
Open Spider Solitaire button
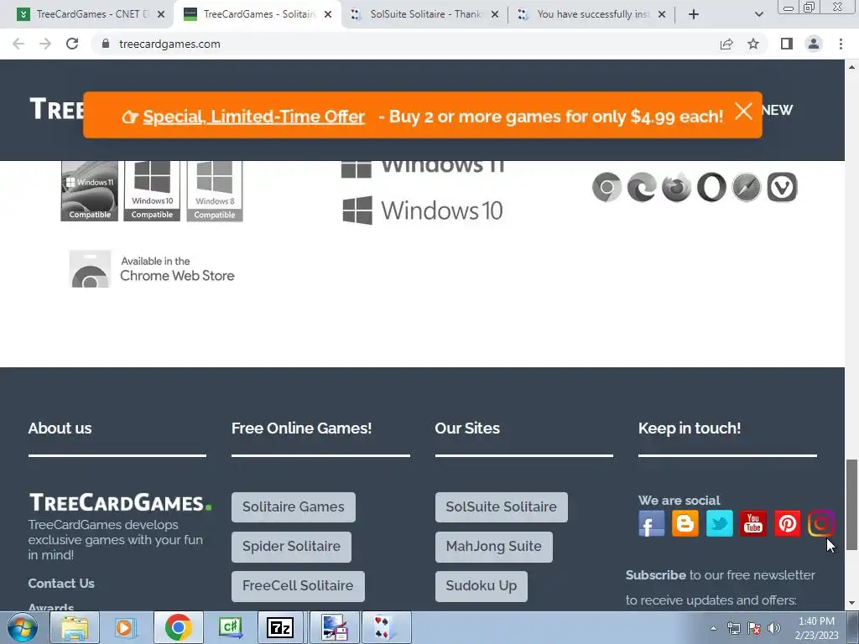coord(291,547)
